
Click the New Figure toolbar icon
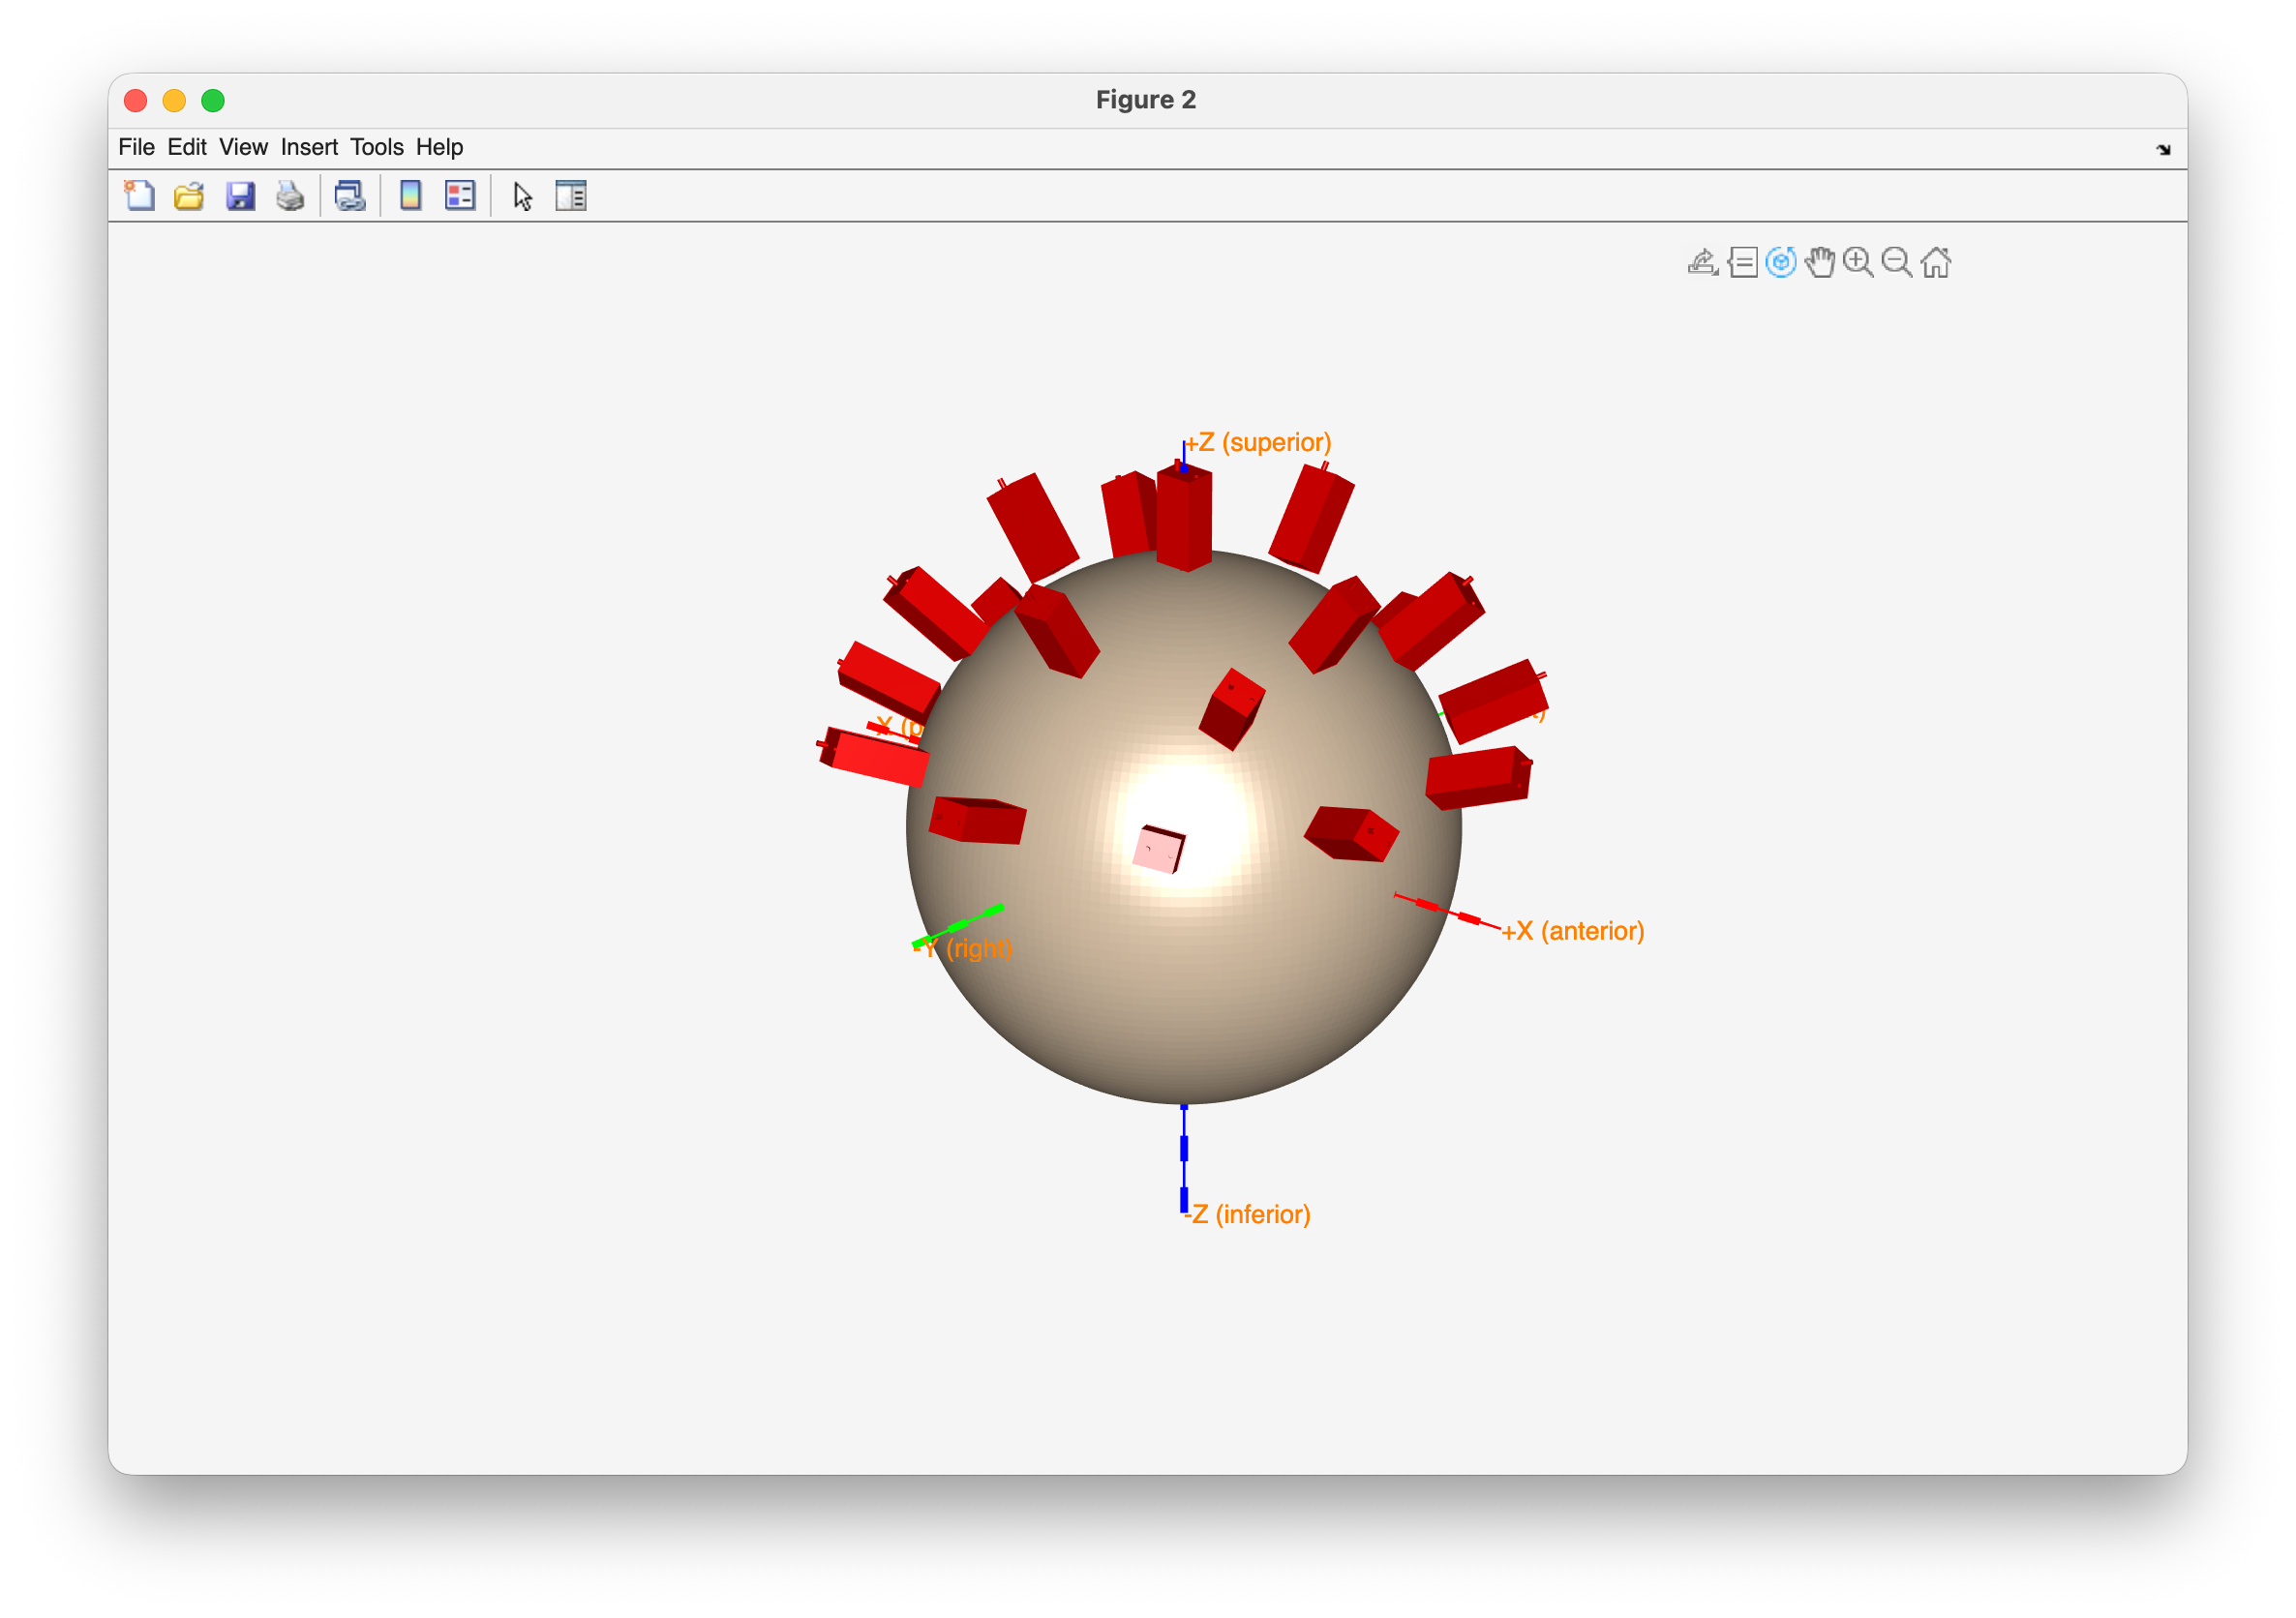point(139,196)
